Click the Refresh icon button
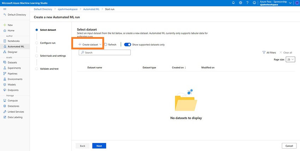The width and height of the screenshot is (300, 151). (x=106, y=45)
